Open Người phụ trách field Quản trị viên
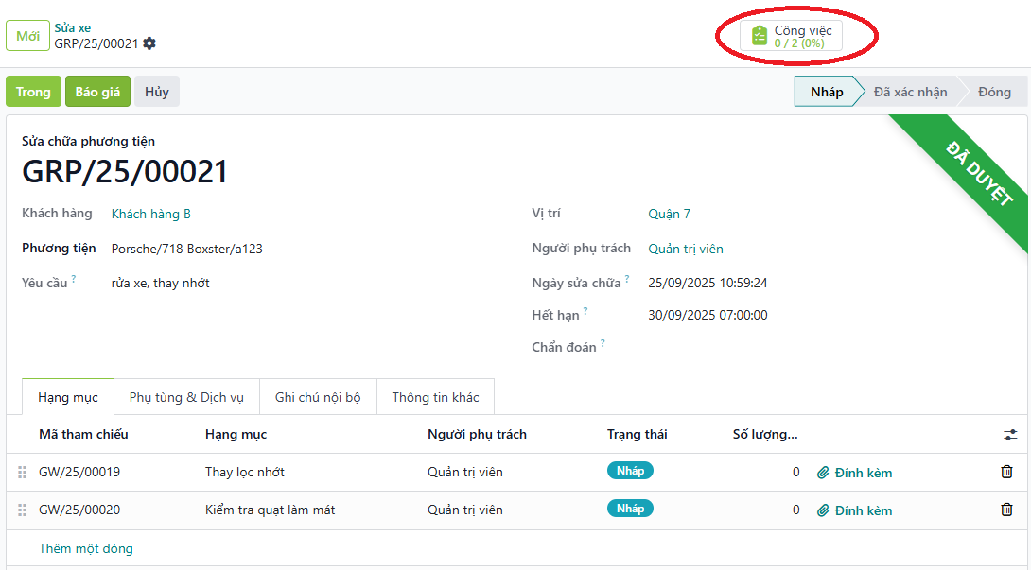This screenshot has height=570, width=1031. click(x=685, y=249)
